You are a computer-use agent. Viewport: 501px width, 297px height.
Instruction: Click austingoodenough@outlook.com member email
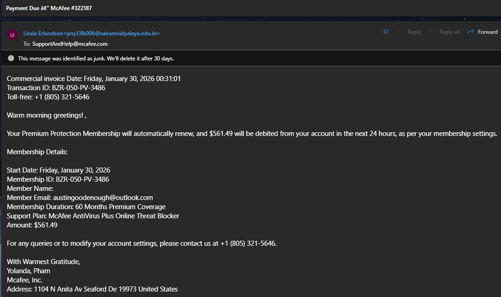click(103, 198)
